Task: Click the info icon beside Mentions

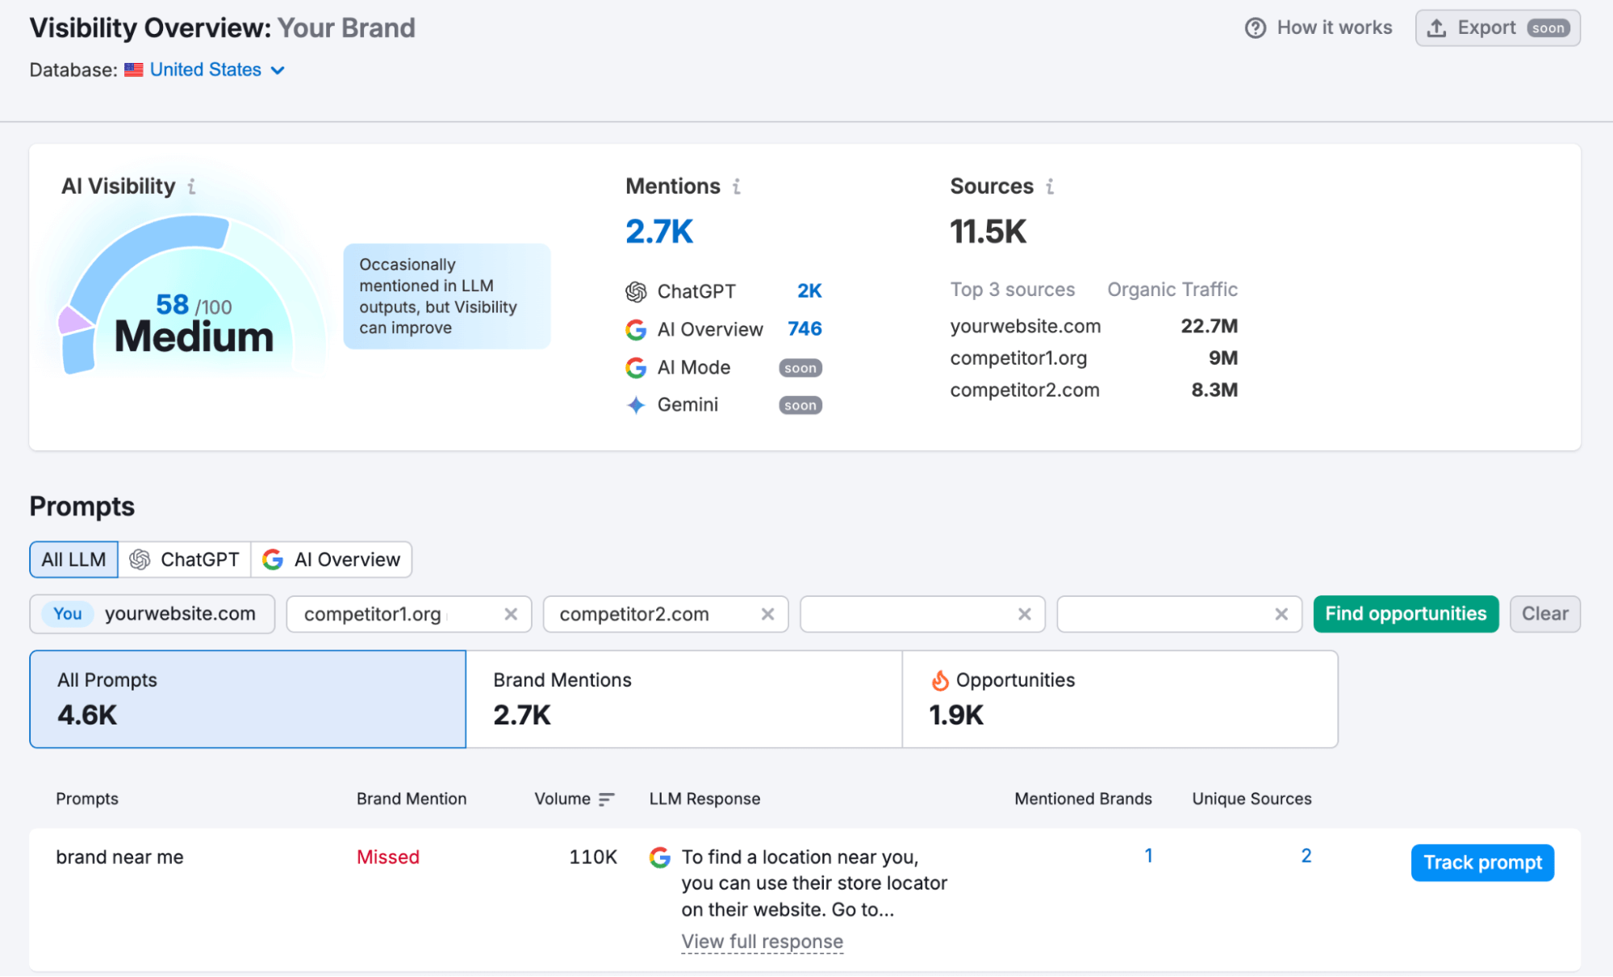Action: [x=735, y=186]
